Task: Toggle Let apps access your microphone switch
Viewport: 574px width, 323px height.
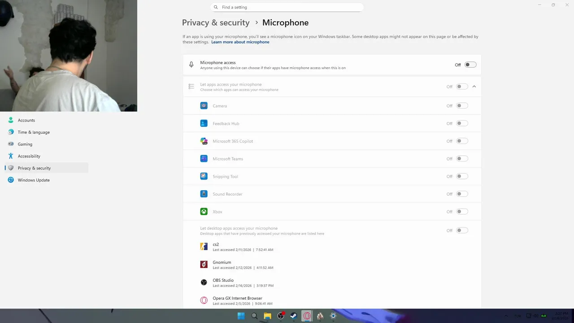Action: [x=462, y=87]
